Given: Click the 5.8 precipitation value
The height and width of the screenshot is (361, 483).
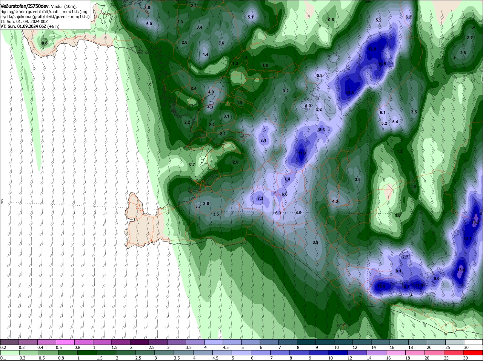Looking at the screenshot, I should coord(320,75).
